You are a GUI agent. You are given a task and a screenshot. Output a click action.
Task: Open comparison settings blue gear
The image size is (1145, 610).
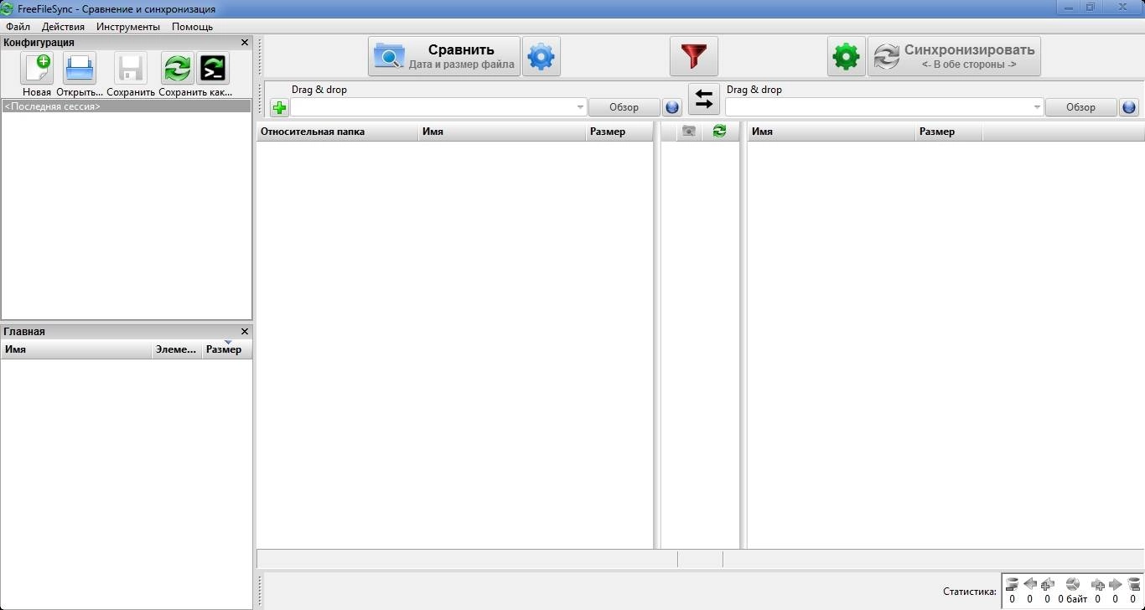[x=541, y=56]
